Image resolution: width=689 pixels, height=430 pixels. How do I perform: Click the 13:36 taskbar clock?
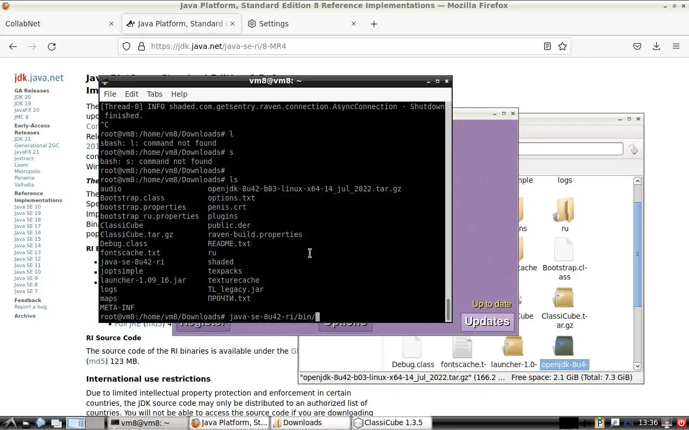(x=648, y=423)
